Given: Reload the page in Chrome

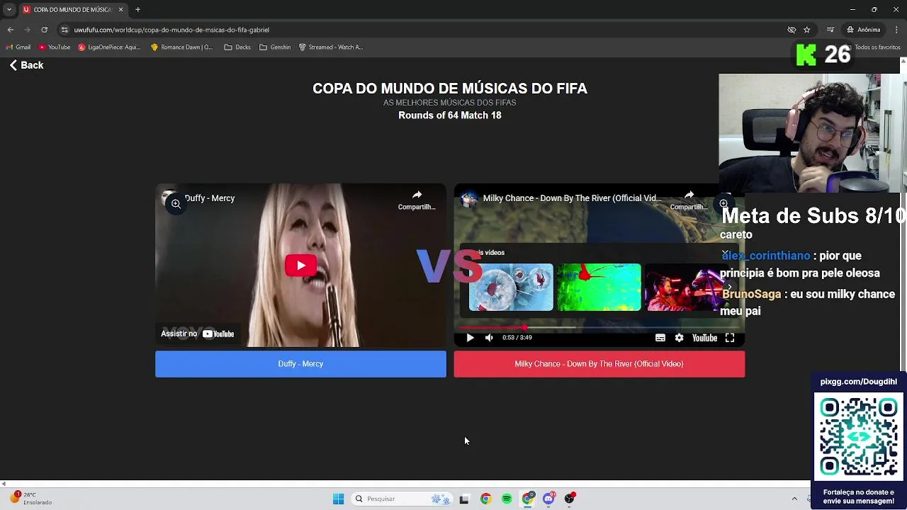Looking at the screenshot, I should click(x=44, y=30).
